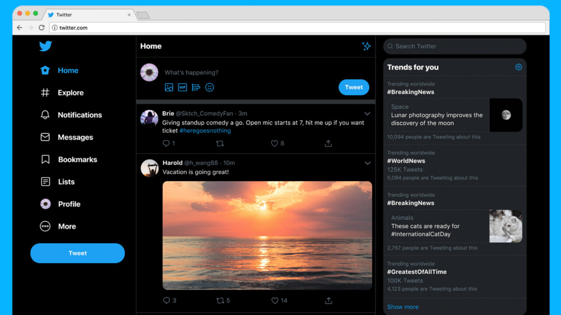561x315 pixels.
Task: Open the More menu in sidebar
Action: (x=67, y=226)
